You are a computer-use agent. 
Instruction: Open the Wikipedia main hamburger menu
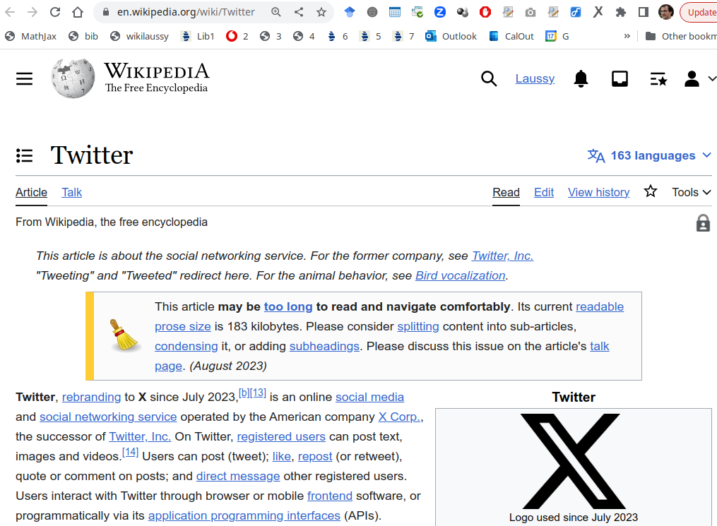[25, 78]
